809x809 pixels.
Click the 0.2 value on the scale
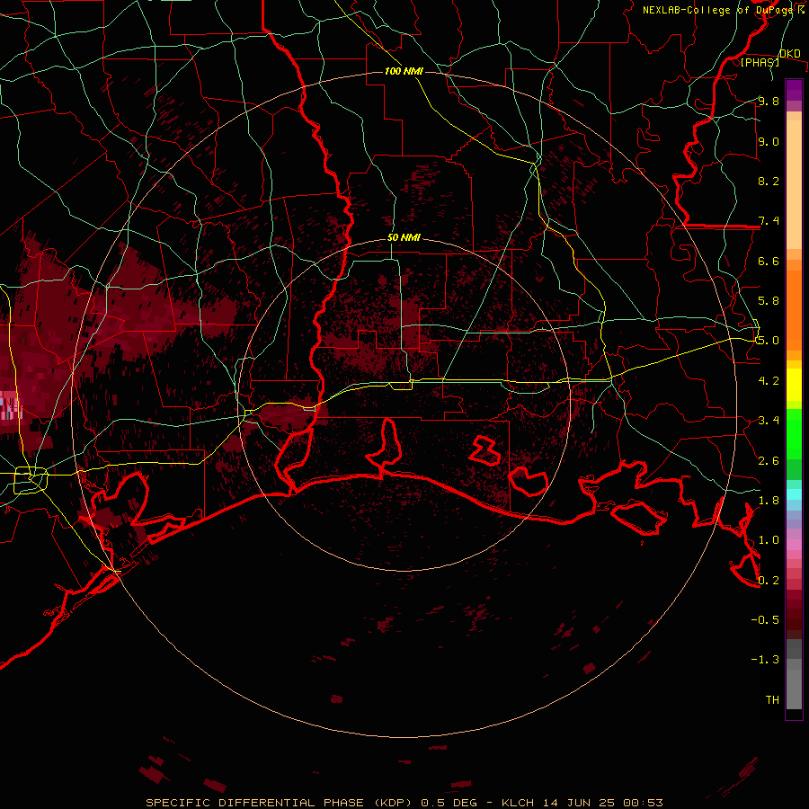[769, 581]
